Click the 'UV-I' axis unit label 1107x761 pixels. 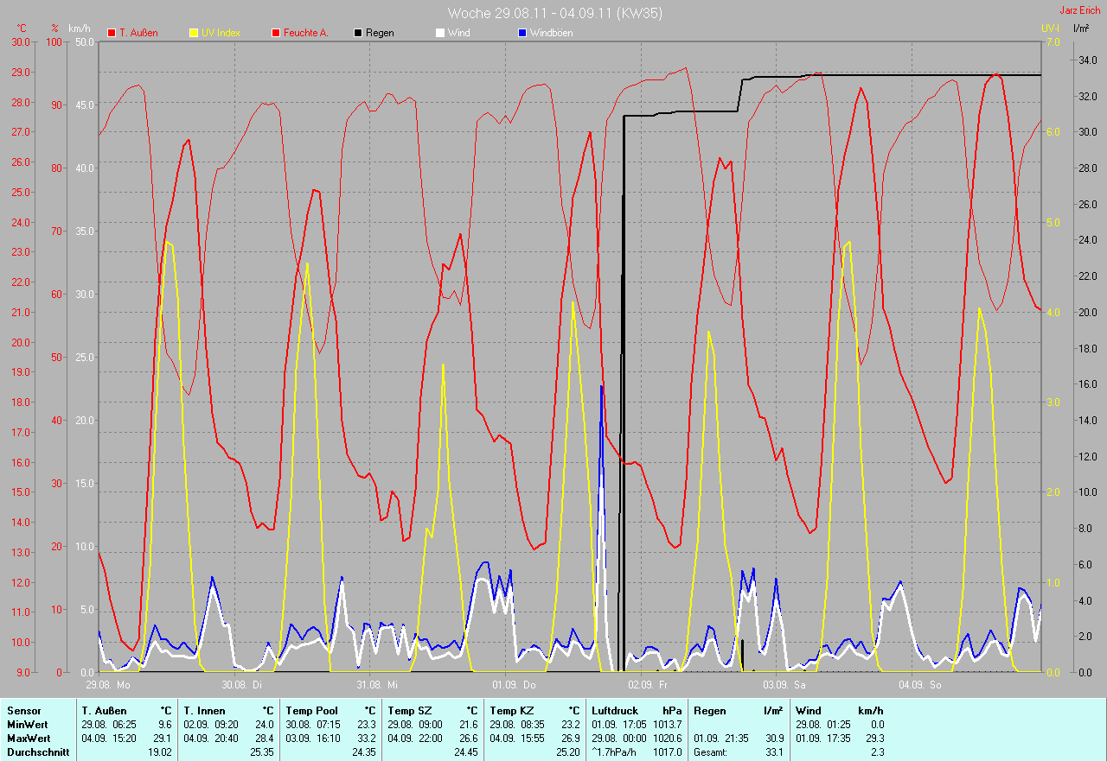(1050, 29)
